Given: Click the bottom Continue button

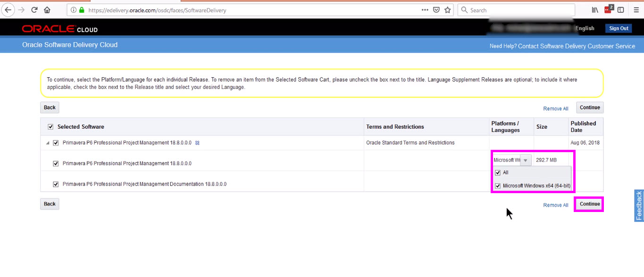Looking at the screenshot, I should (590, 204).
